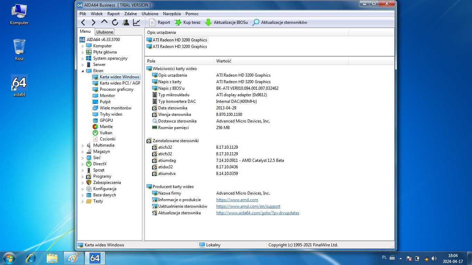Click the volume speaker tray icon
The width and height of the screenshot is (472, 265).
coord(434,258)
